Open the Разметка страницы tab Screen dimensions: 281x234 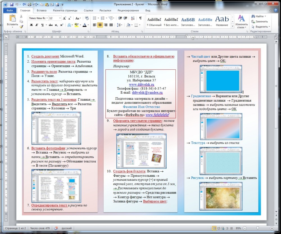[65, 11]
